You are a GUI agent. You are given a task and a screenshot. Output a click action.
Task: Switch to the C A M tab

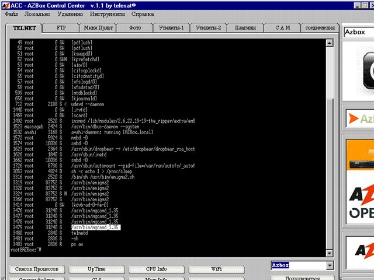pyautogui.click(x=282, y=28)
